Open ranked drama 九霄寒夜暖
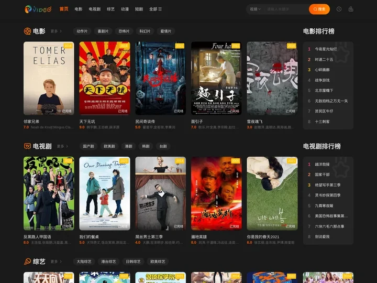The image size is (377, 283). coord(324,206)
